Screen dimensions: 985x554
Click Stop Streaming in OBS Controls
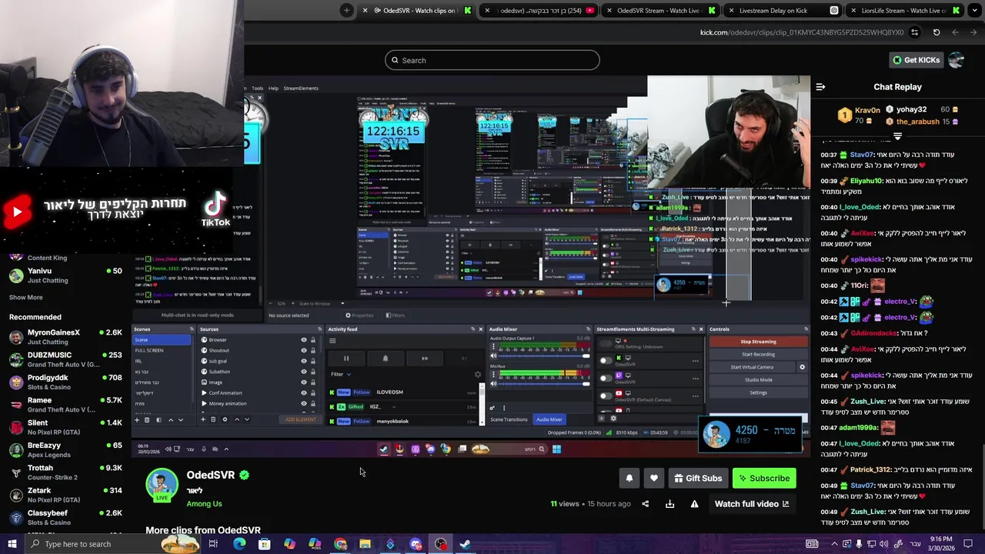pyautogui.click(x=758, y=342)
